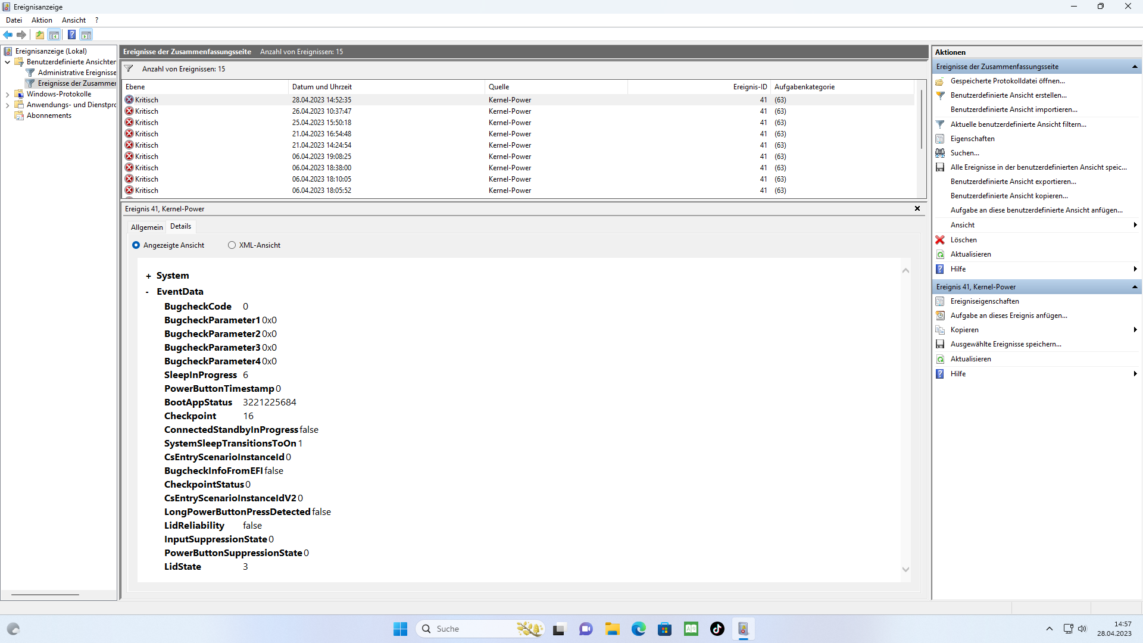Screen dimensions: 1143x643
Task: Click the back arrow toolbar icon
Action: [x=8, y=35]
